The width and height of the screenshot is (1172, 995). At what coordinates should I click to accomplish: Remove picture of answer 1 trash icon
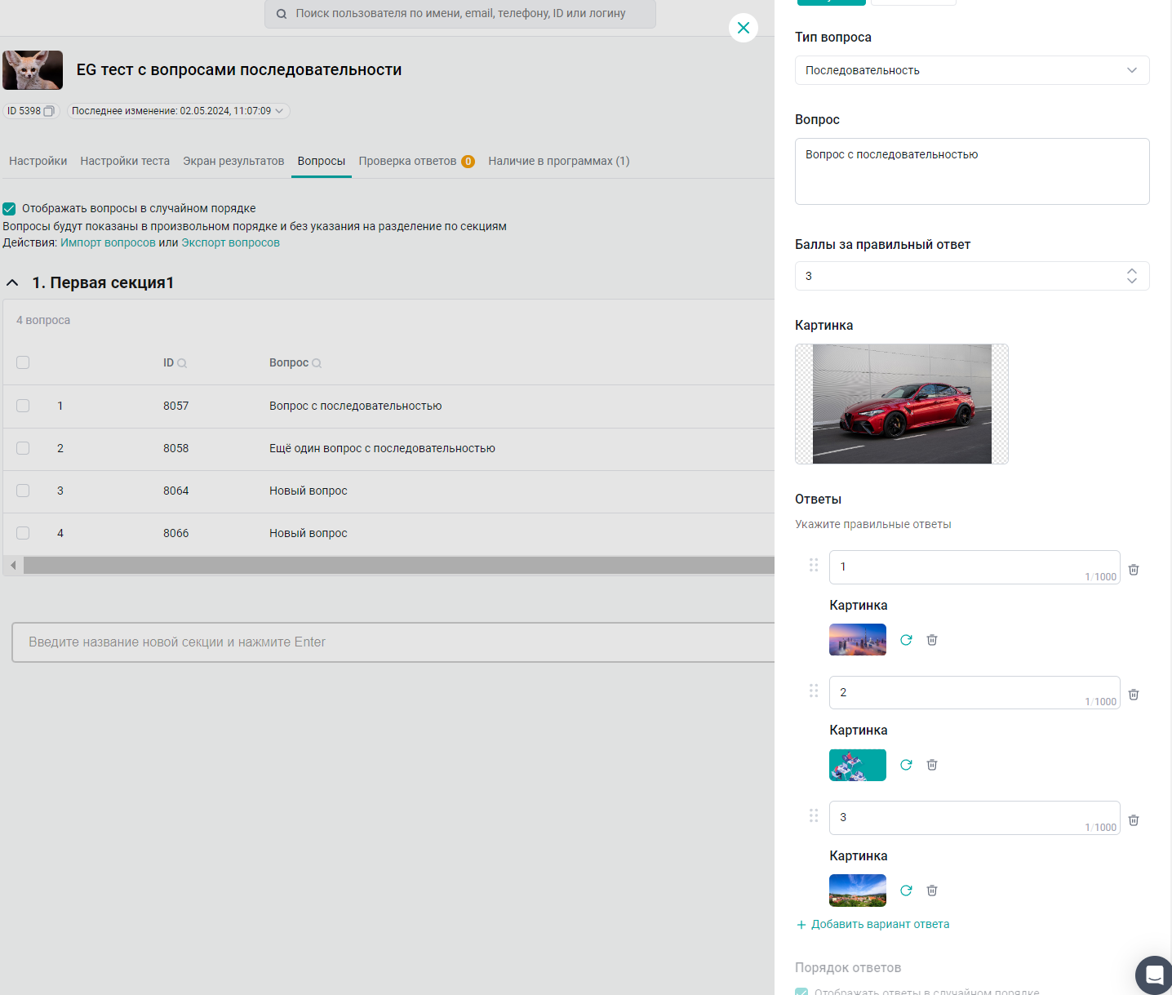932,640
